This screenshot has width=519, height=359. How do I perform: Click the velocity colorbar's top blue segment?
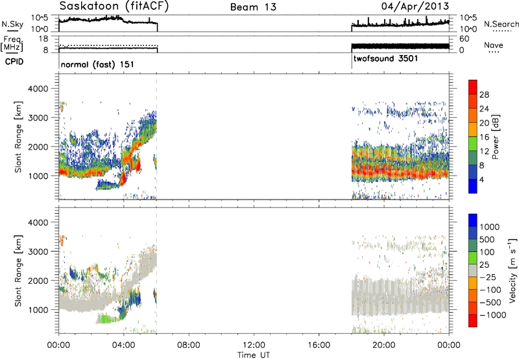473,220
